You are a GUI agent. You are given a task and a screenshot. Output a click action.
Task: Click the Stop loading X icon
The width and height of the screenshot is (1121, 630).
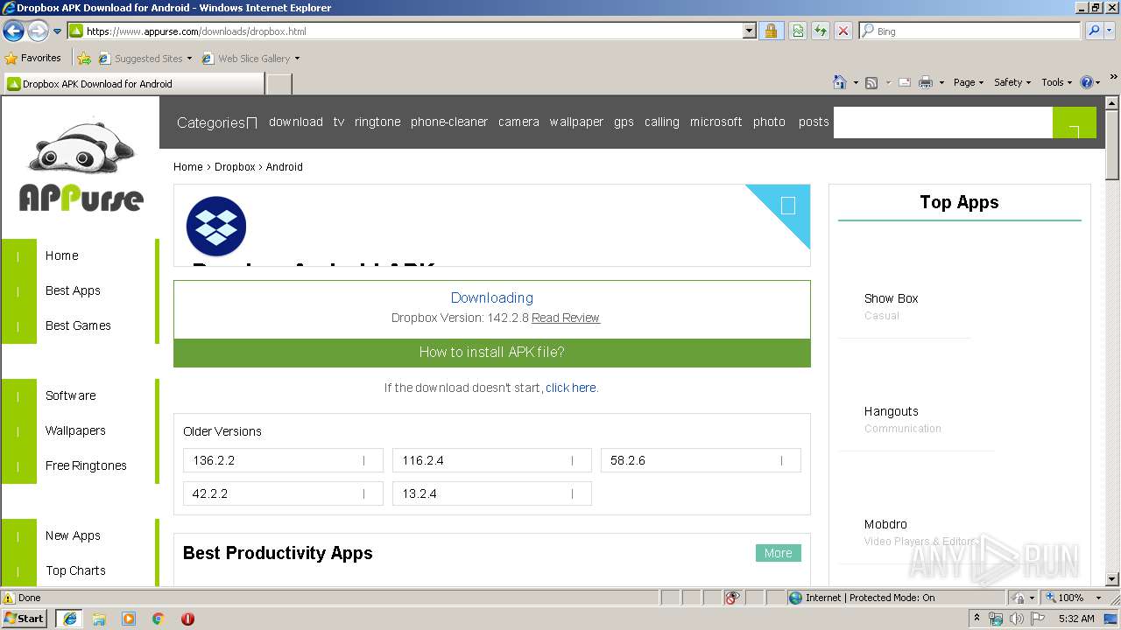[x=843, y=31]
